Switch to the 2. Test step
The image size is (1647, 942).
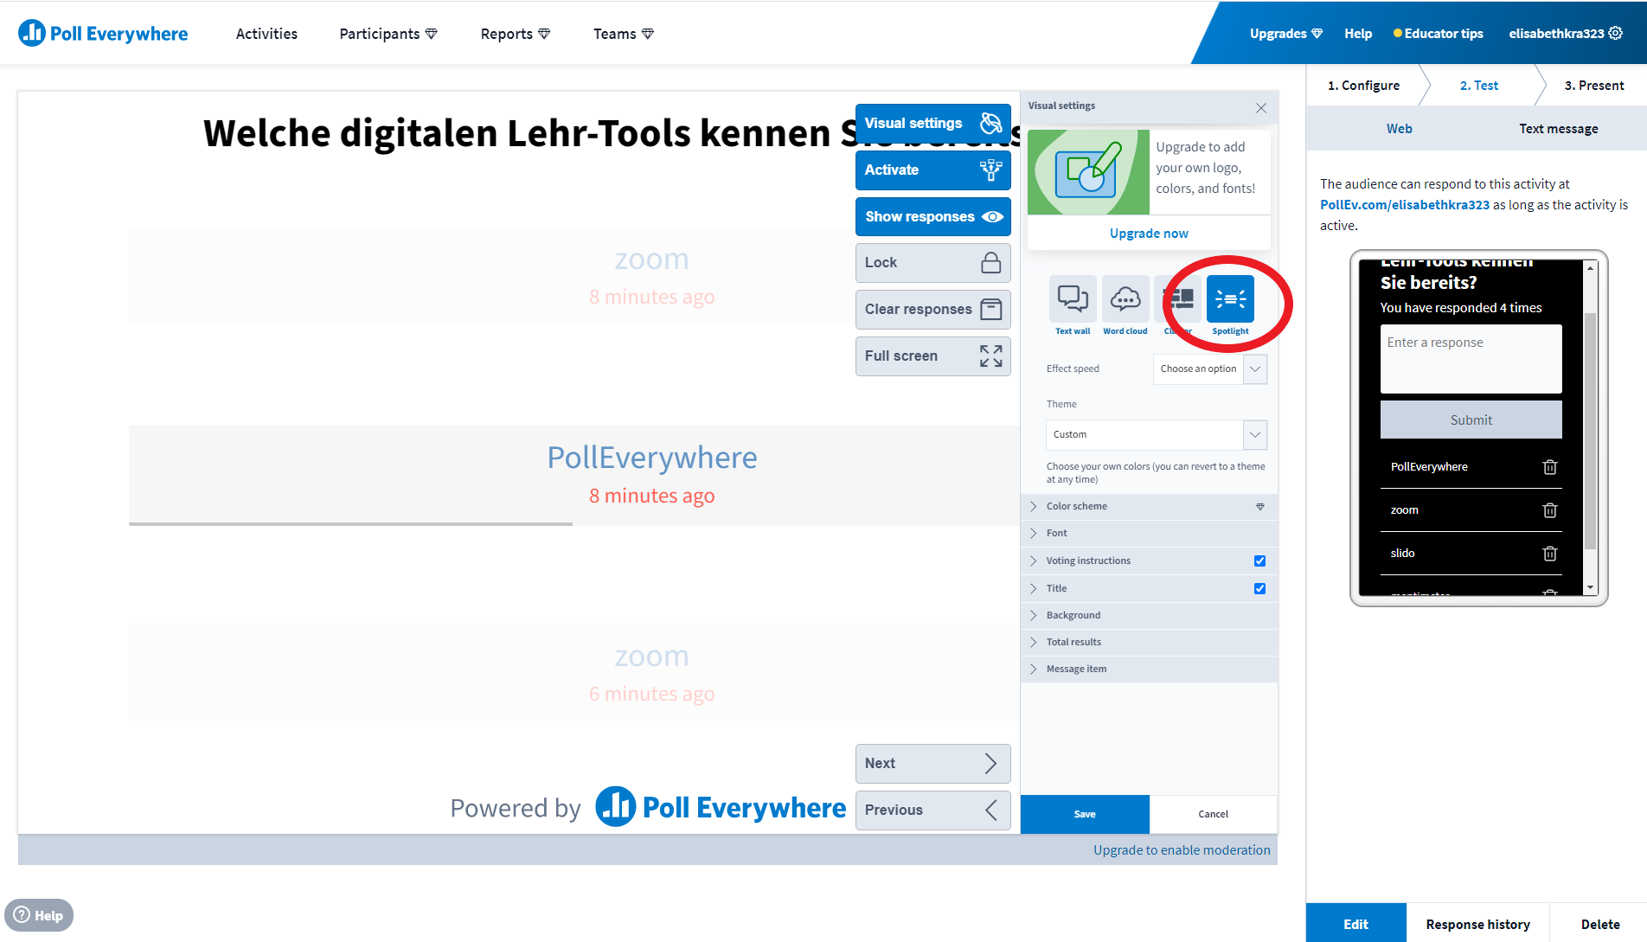pyautogui.click(x=1479, y=86)
